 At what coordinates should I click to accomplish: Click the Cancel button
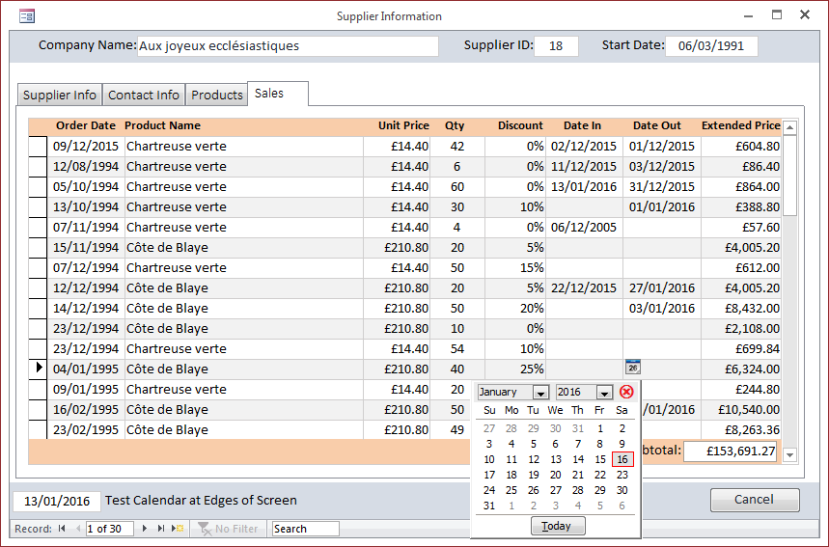point(755,500)
